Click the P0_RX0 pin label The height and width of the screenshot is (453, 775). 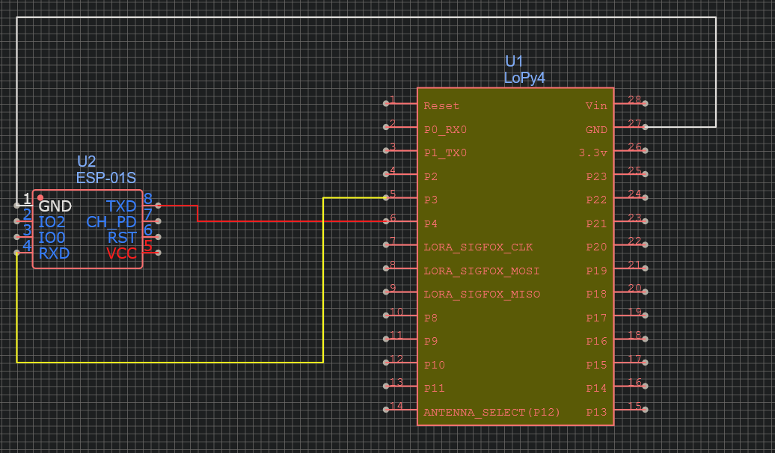(445, 129)
